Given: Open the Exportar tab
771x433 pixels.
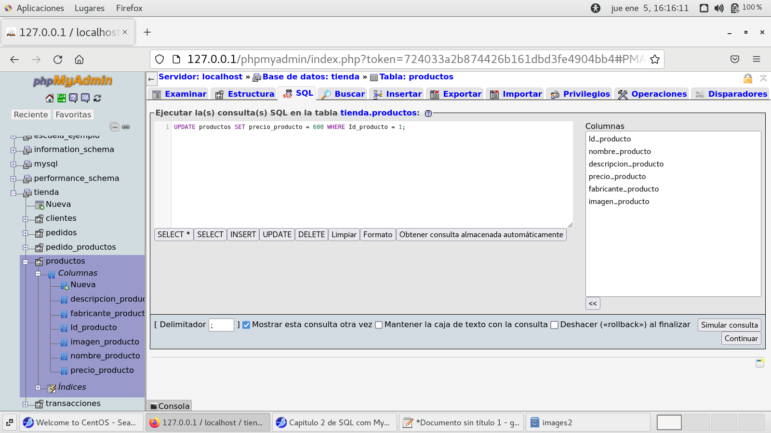Looking at the screenshot, I should click(x=456, y=94).
